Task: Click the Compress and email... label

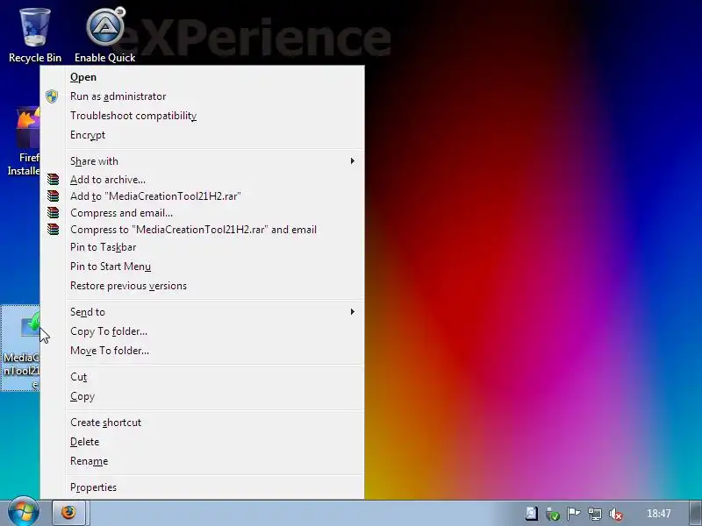Action: pyautogui.click(x=121, y=212)
